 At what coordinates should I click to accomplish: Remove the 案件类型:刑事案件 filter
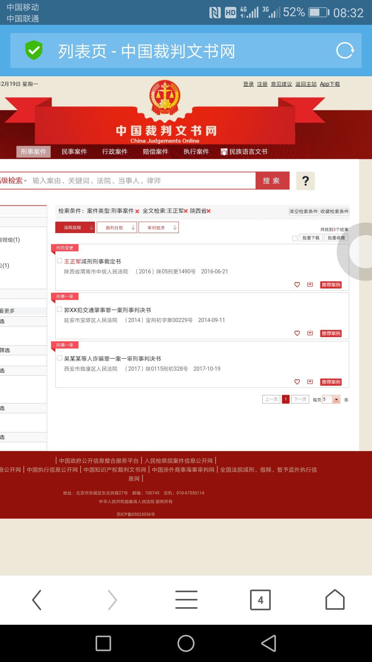point(137,211)
